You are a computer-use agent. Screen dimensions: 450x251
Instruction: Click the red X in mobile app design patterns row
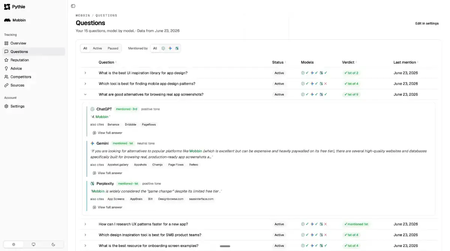tap(325, 84)
